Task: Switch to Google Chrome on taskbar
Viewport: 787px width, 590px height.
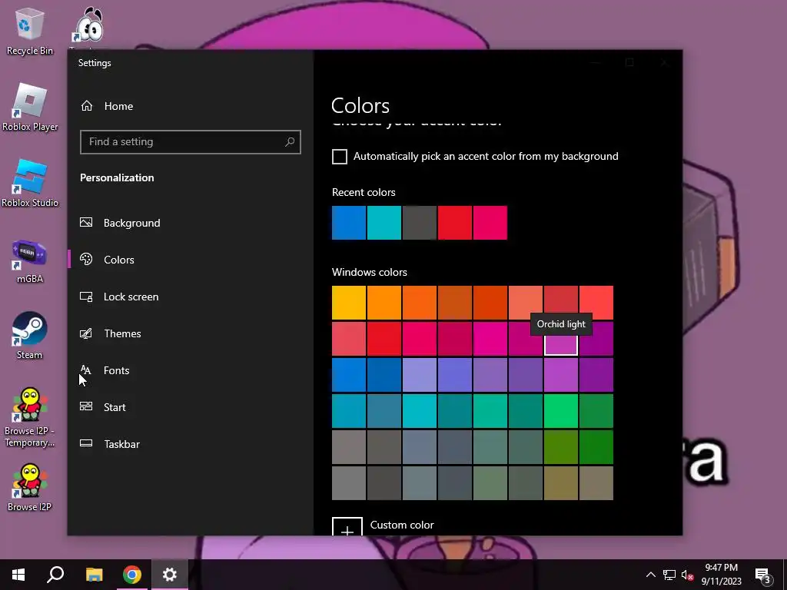Action: click(132, 575)
